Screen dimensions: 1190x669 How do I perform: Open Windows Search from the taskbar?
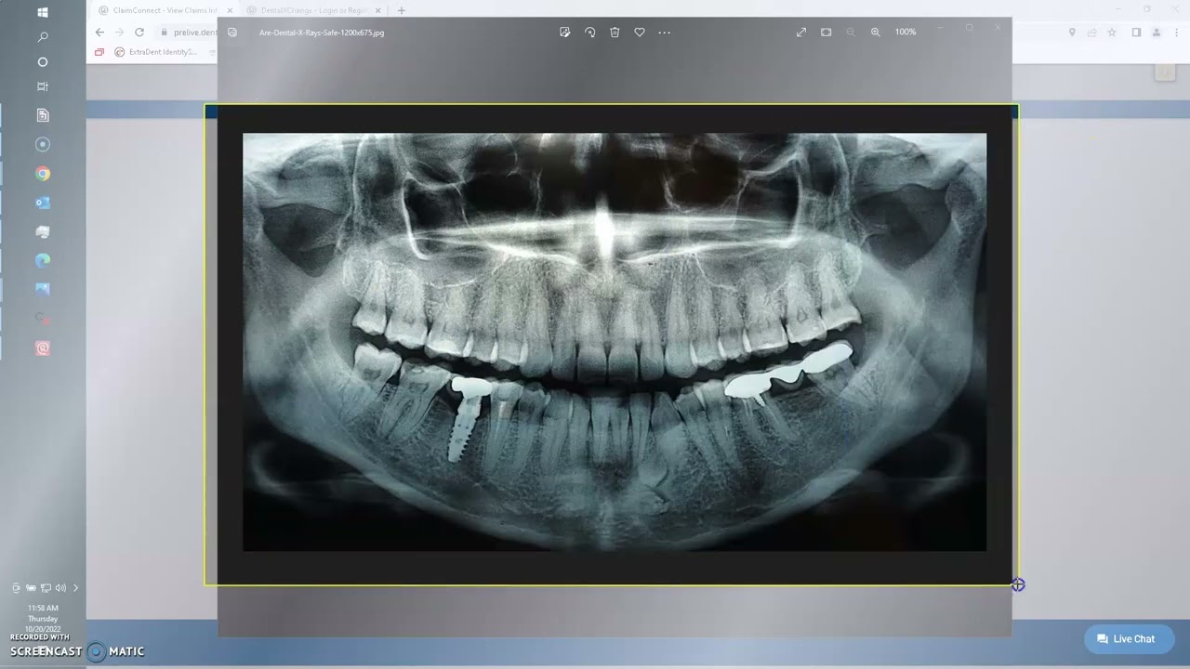43,37
